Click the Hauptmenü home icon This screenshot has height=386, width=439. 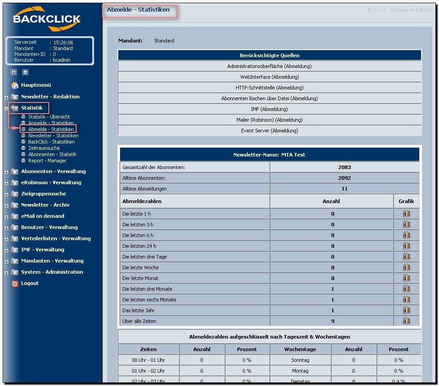15,85
